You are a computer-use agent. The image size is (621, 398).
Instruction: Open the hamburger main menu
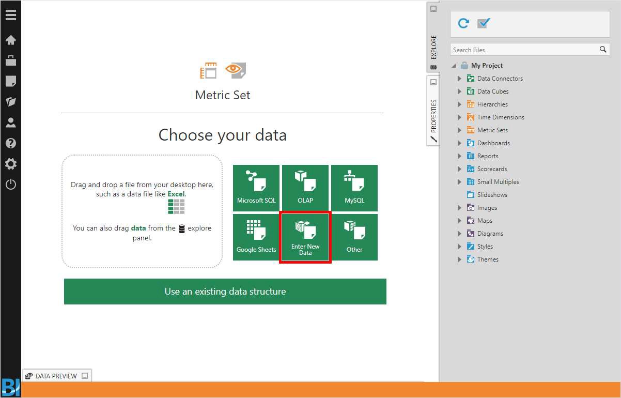[10, 15]
